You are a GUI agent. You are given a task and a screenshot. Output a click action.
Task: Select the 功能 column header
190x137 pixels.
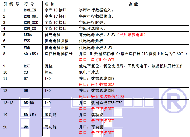click(x=133, y=4)
